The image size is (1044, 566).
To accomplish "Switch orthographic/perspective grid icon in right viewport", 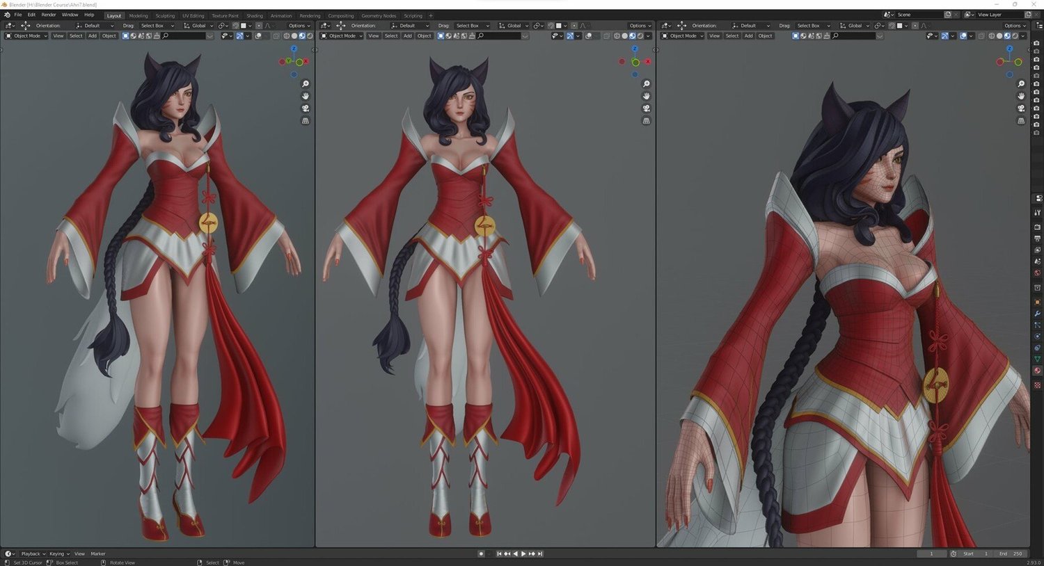I will [x=1021, y=121].
